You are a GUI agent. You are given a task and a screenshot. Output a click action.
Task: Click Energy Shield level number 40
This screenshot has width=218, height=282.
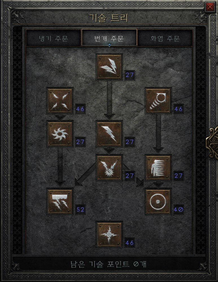178,210
